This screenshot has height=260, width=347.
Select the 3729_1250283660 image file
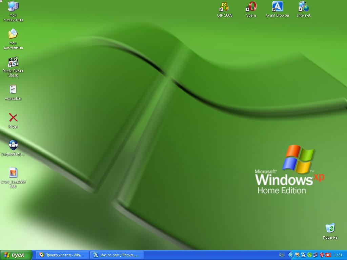[13, 173]
